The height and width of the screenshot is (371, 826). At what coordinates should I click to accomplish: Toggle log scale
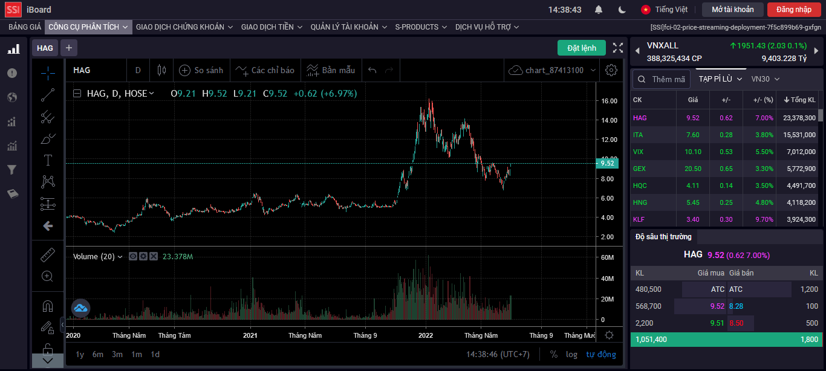pos(572,355)
